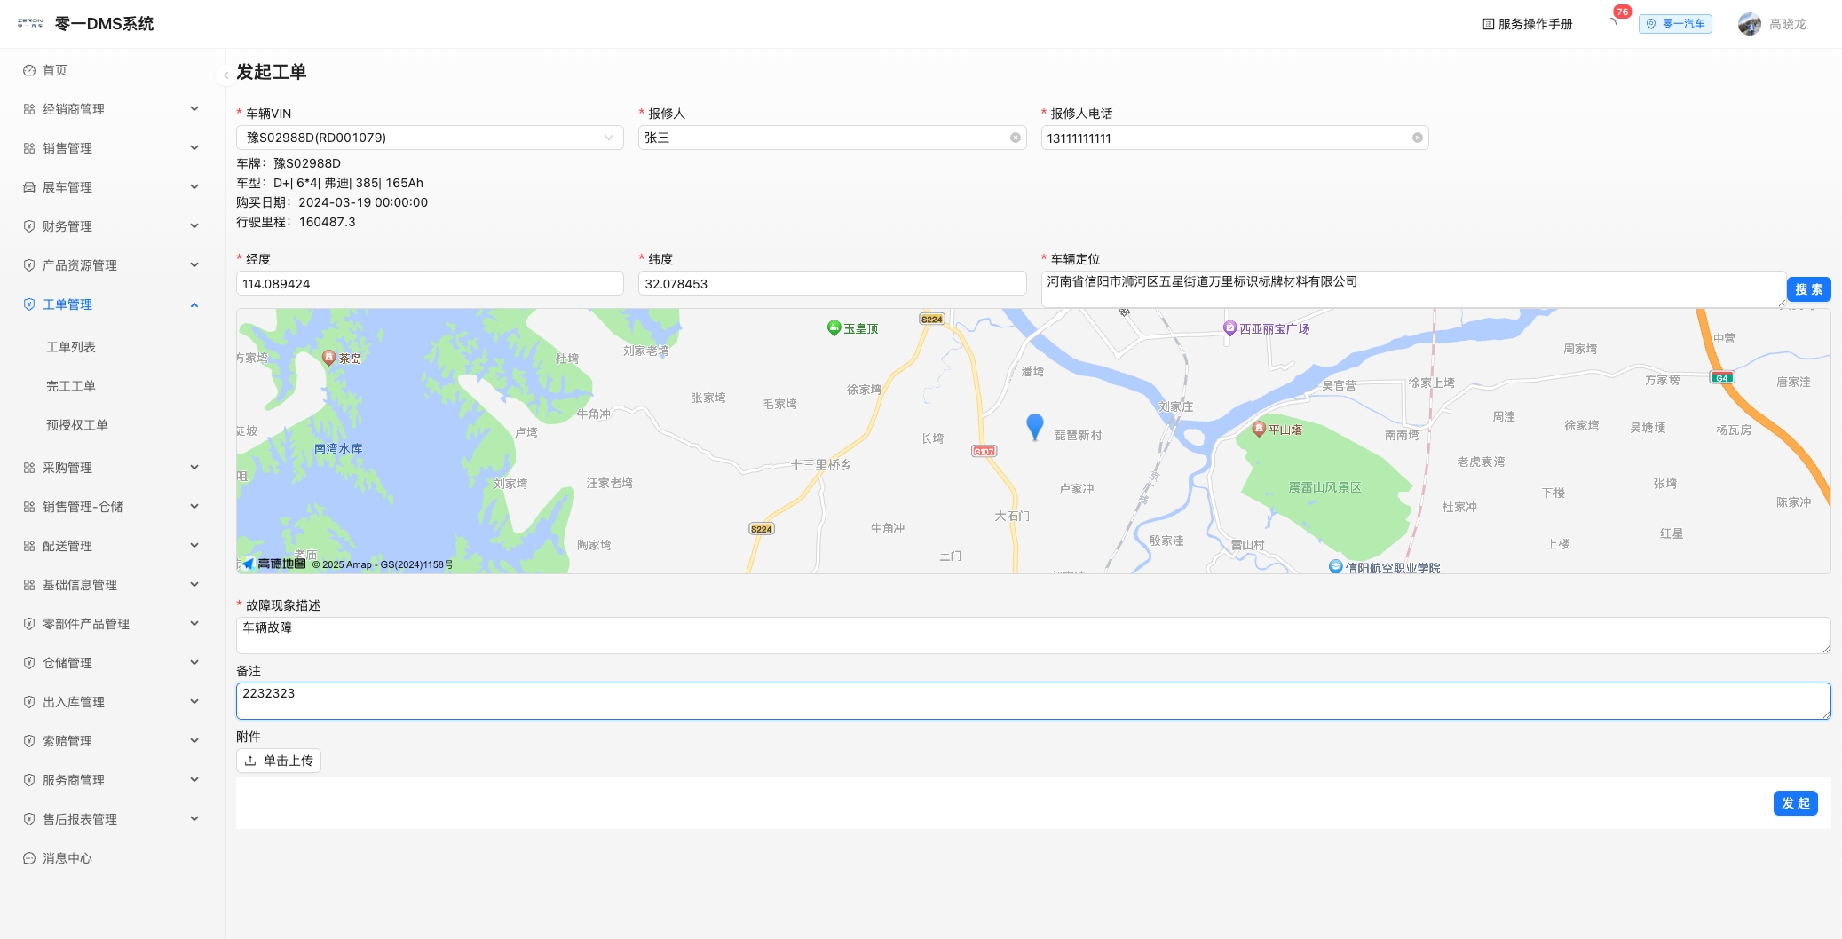Click the 备注 textarea containing 2232323
The height and width of the screenshot is (939, 1842).
[x=1033, y=701]
